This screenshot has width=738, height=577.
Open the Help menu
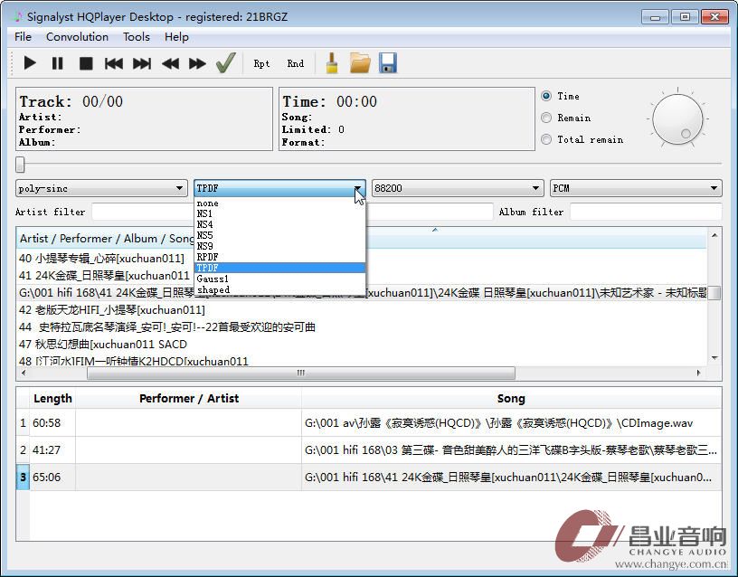(176, 37)
